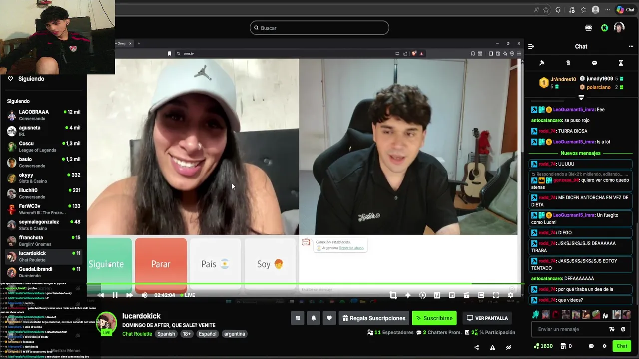Click Siguiente in the streamed Ome.tv window
Screen dimensions: 639x359
[108, 264]
